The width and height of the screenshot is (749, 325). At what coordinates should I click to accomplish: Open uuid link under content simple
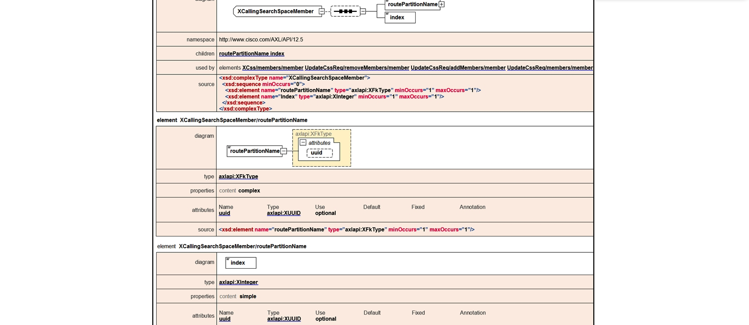point(225,319)
